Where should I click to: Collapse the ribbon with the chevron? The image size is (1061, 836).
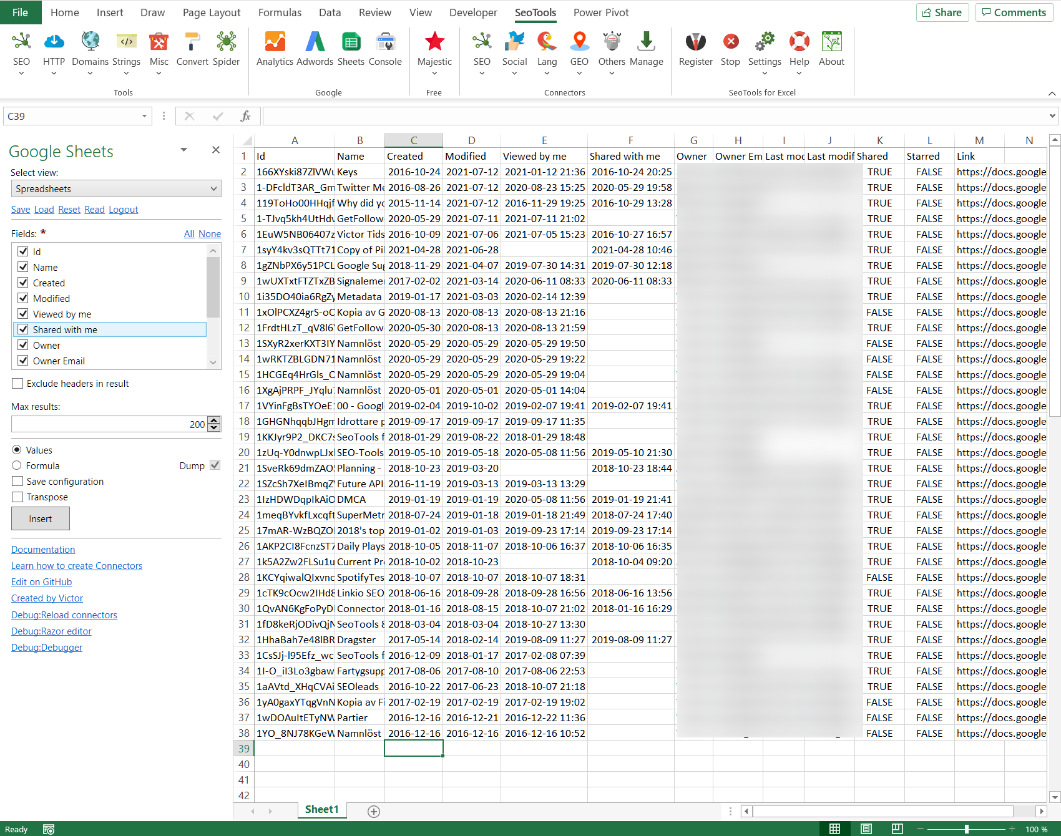pyautogui.click(x=1052, y=94)
